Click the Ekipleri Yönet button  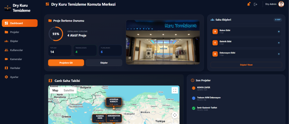pos(246,65)
